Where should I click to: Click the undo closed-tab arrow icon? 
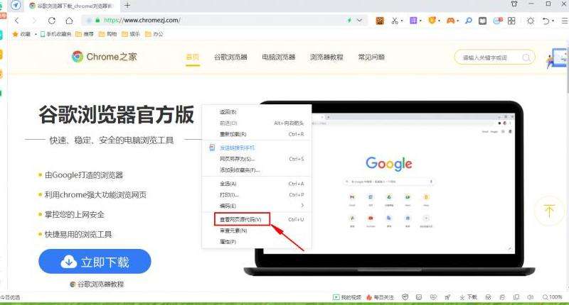point(546,21)
